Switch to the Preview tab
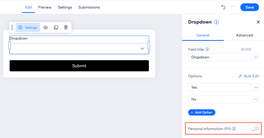 click(45, 7)
